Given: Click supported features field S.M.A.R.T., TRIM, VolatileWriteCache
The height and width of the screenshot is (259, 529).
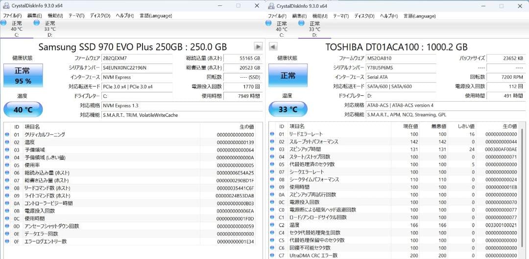Looking at the screenshot, I should (x=182, y=115).
